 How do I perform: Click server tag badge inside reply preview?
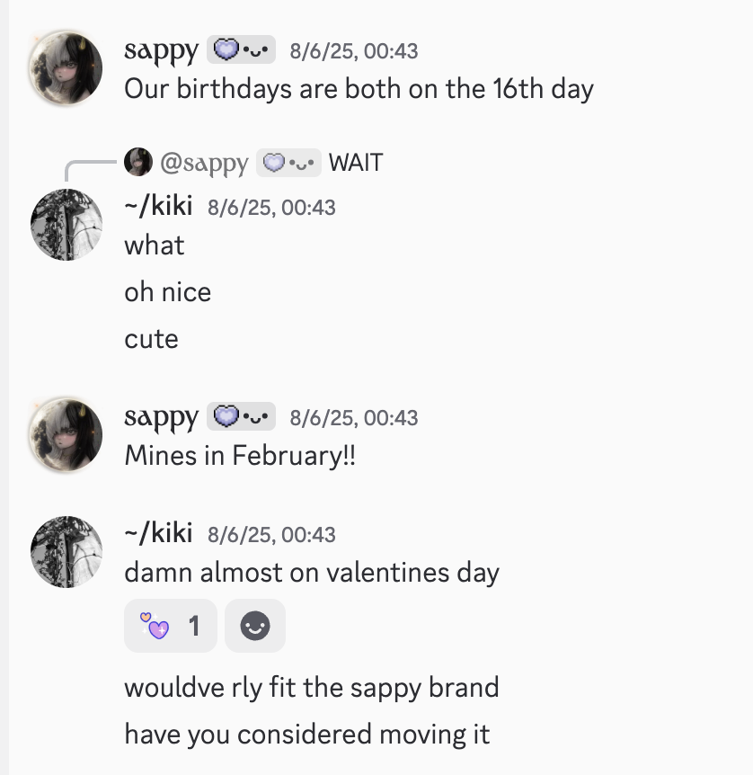click(288, 163)
